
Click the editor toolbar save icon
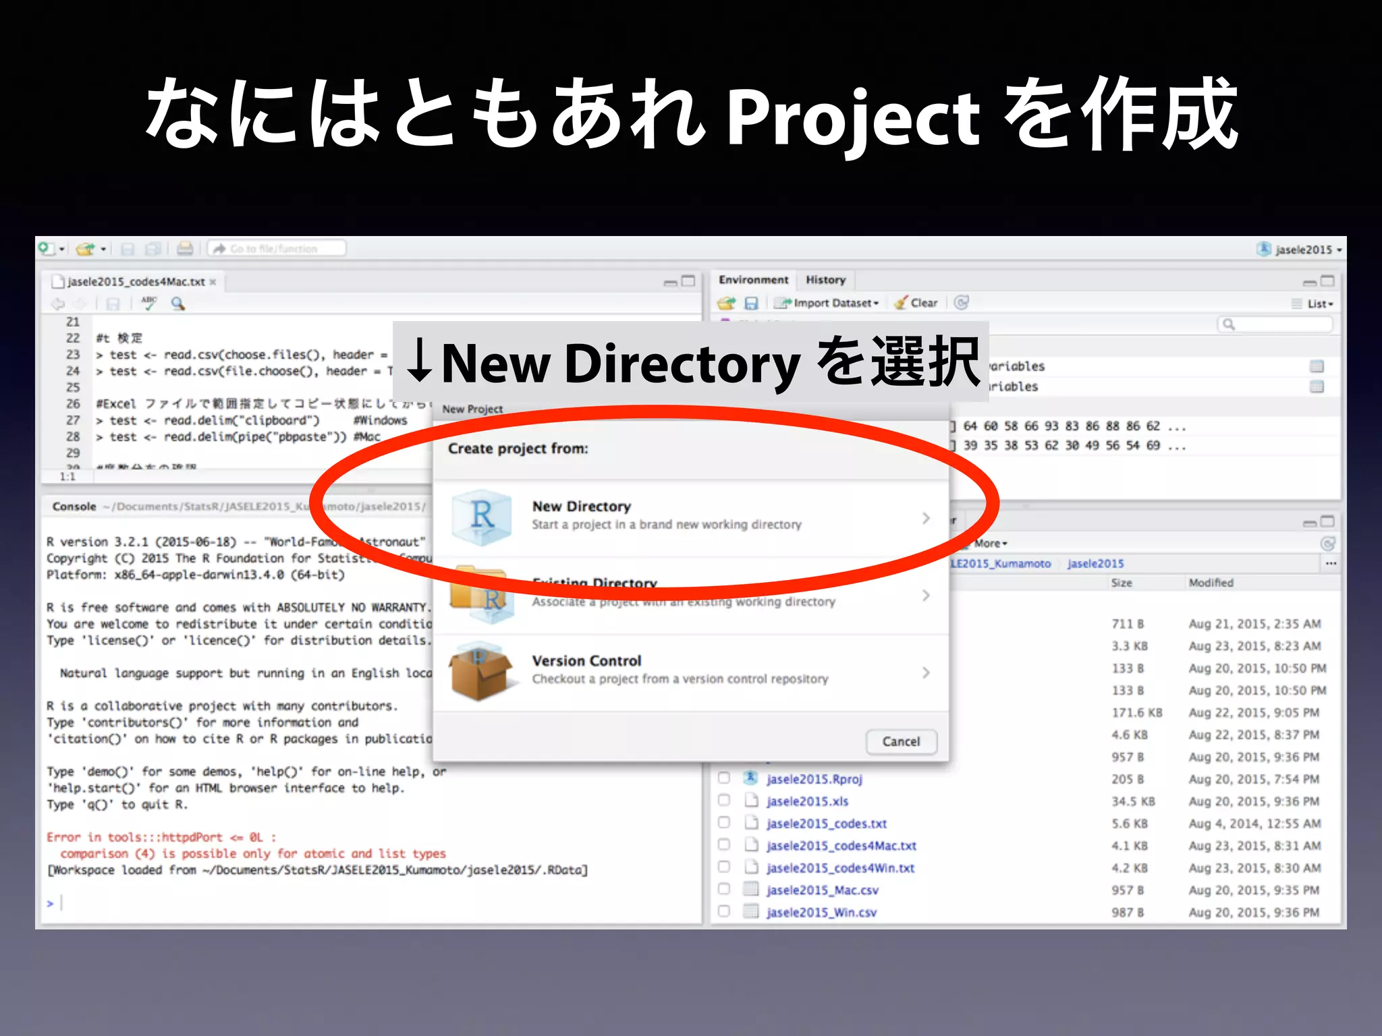[113, 304]
